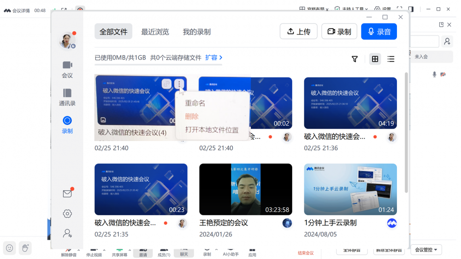Click the 上传 upload button
The image size is (461, 259).
pos(298,31)
